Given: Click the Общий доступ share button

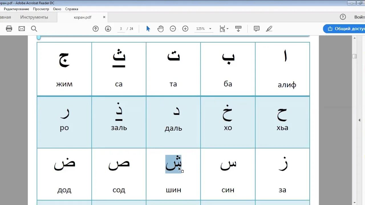Looking at the screenshot, I should coord(345,28).
